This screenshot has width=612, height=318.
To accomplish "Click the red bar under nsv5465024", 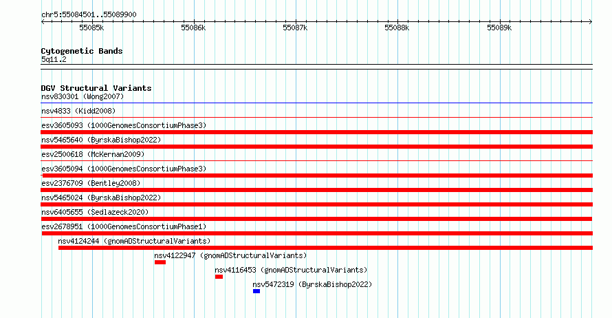I will point(317,204).
